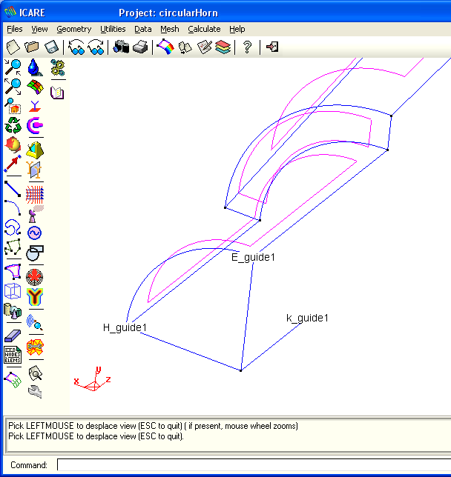
Task: Click the open book icon
Action: [57, 93]
